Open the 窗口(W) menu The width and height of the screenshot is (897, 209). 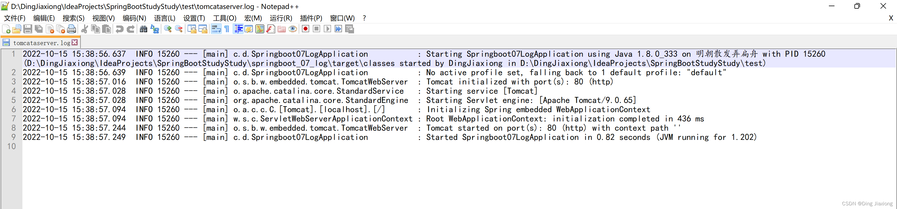(x=342, y=18)
